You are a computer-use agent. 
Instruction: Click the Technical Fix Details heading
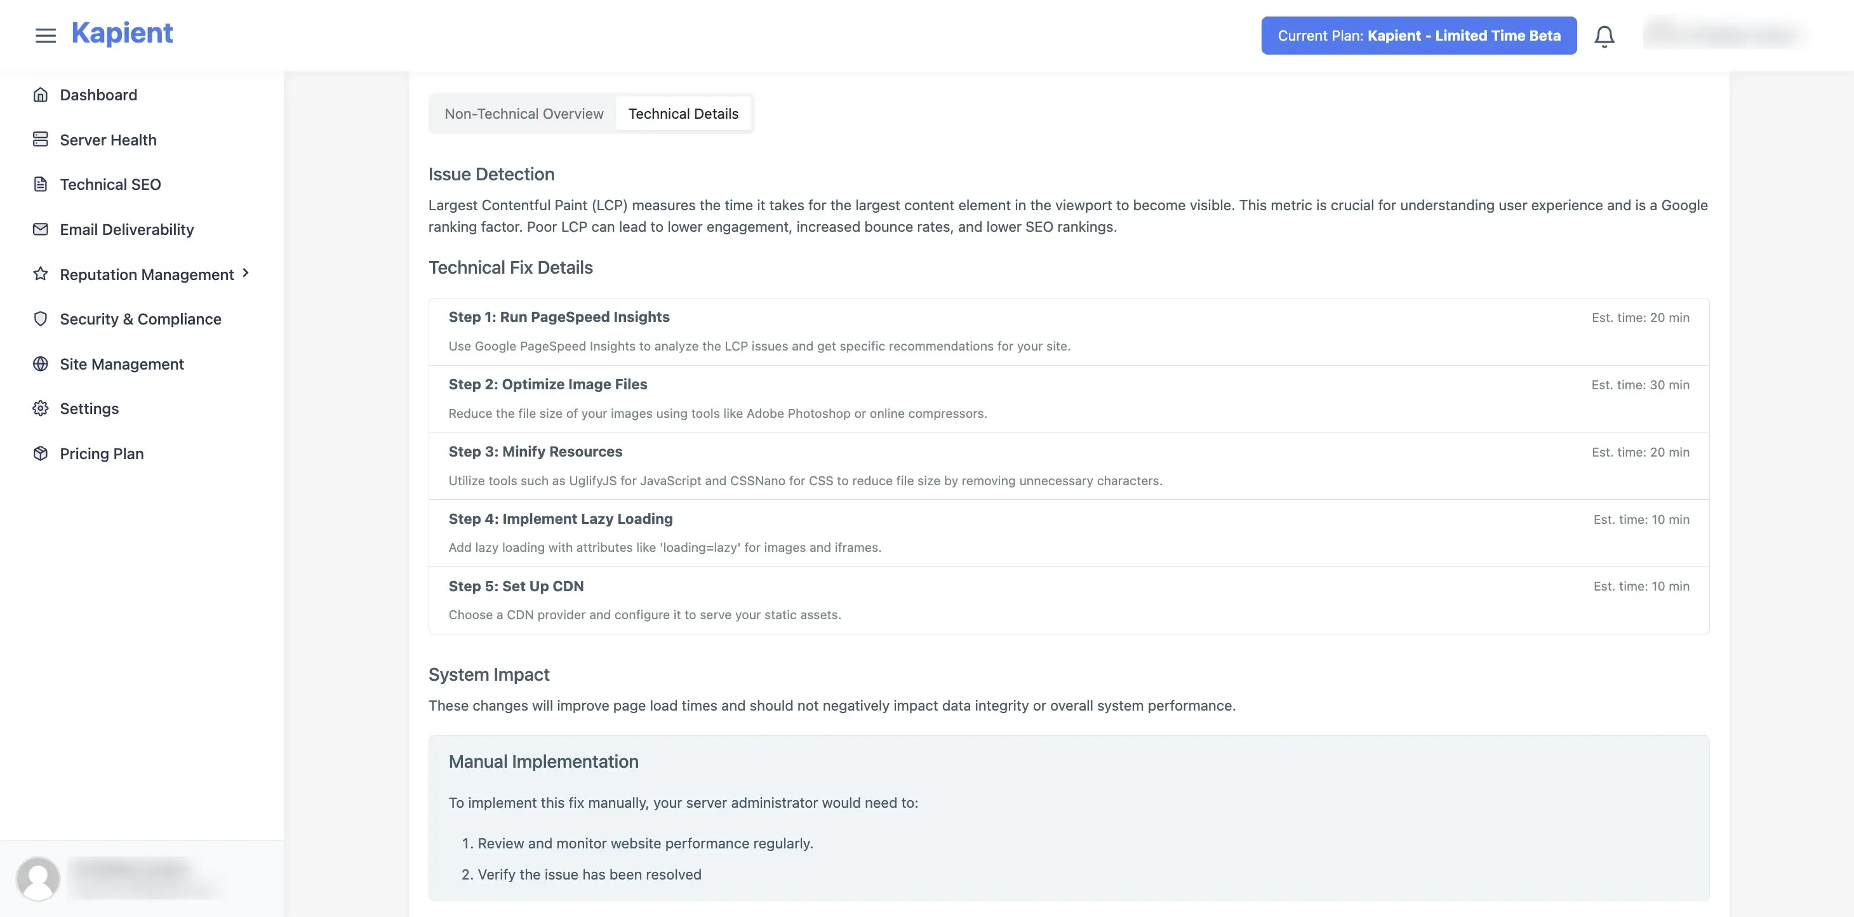pos(510,268)
